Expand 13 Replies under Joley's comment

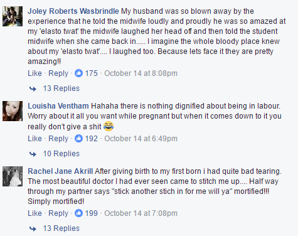(x=61, y=88)
